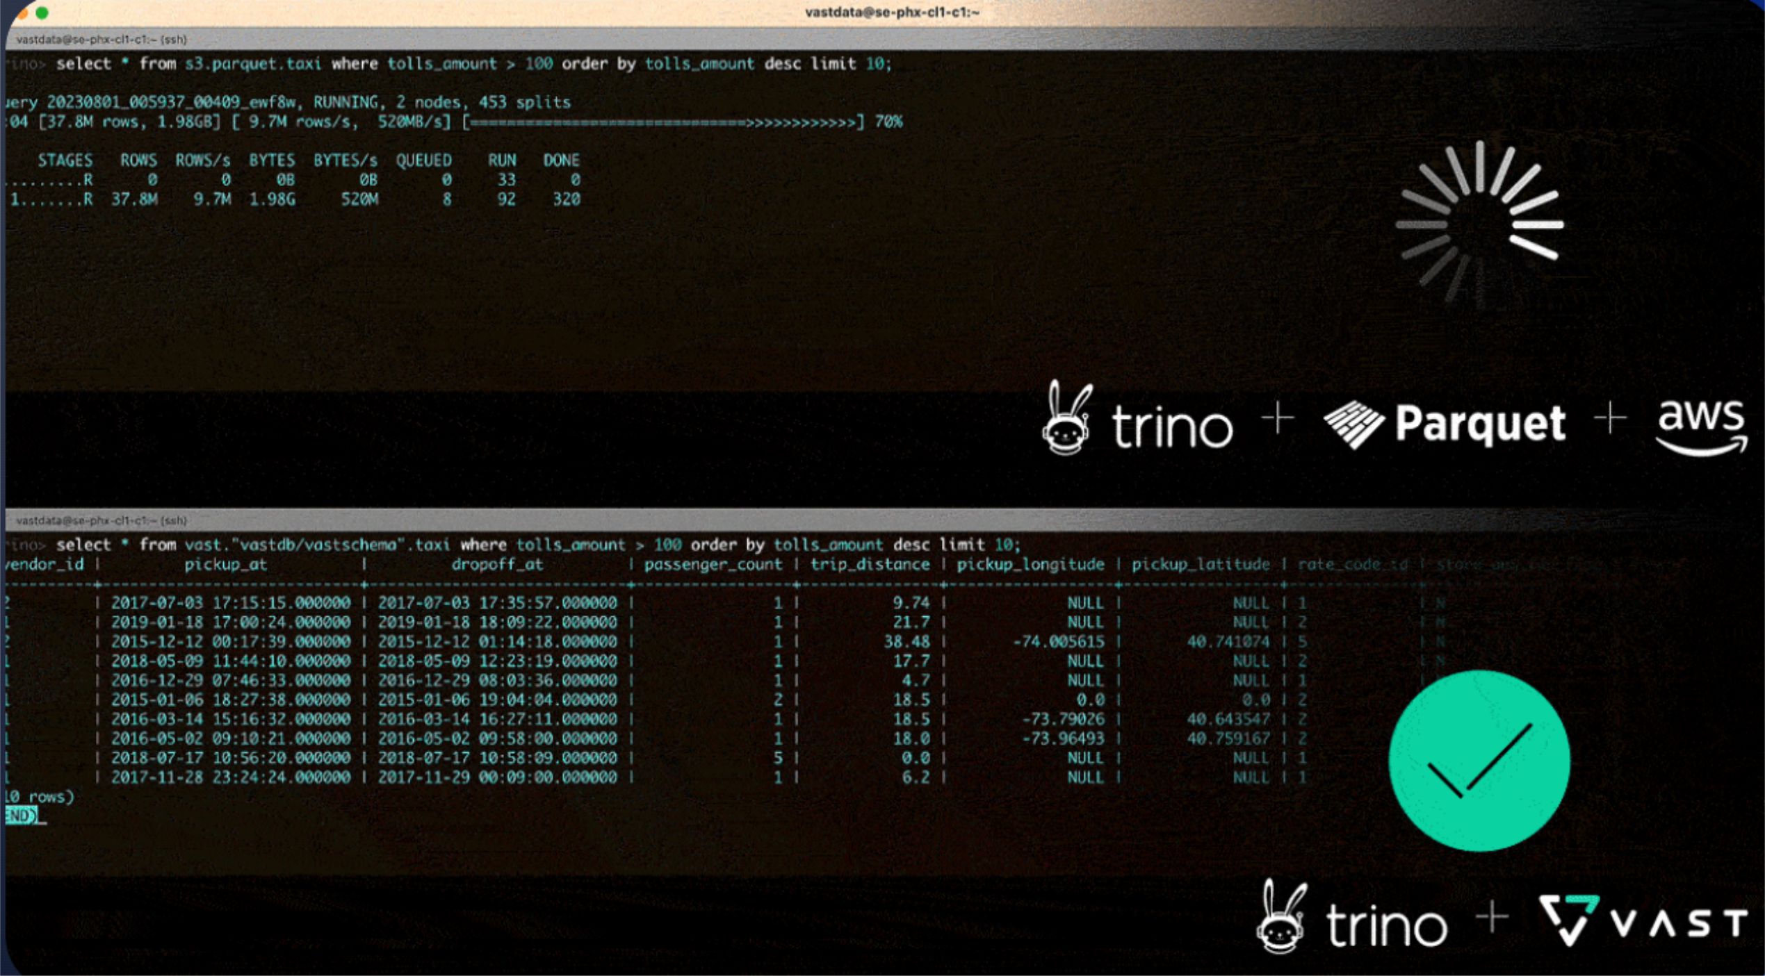The image size is (1765, 976).
Task: Select the upper pane's ssh tab
Action: pos(101,40)
